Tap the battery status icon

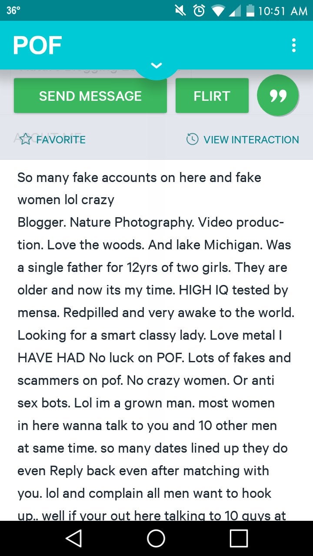[x=250, y=10]
